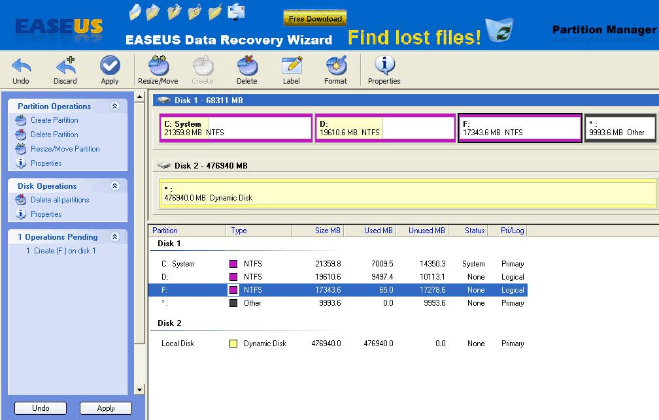The width and height of the screenshot is (659, 420).
Task: Select the F: partition block in disk map
Action: tap(520, 128)
